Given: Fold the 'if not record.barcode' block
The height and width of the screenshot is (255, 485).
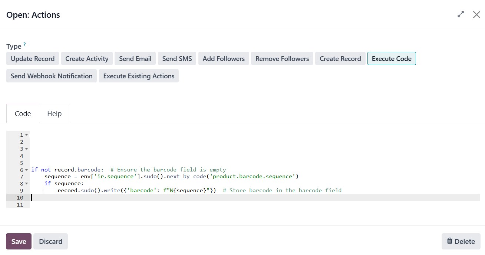Looking at the screenshot, I should click(x=27, y=170).
